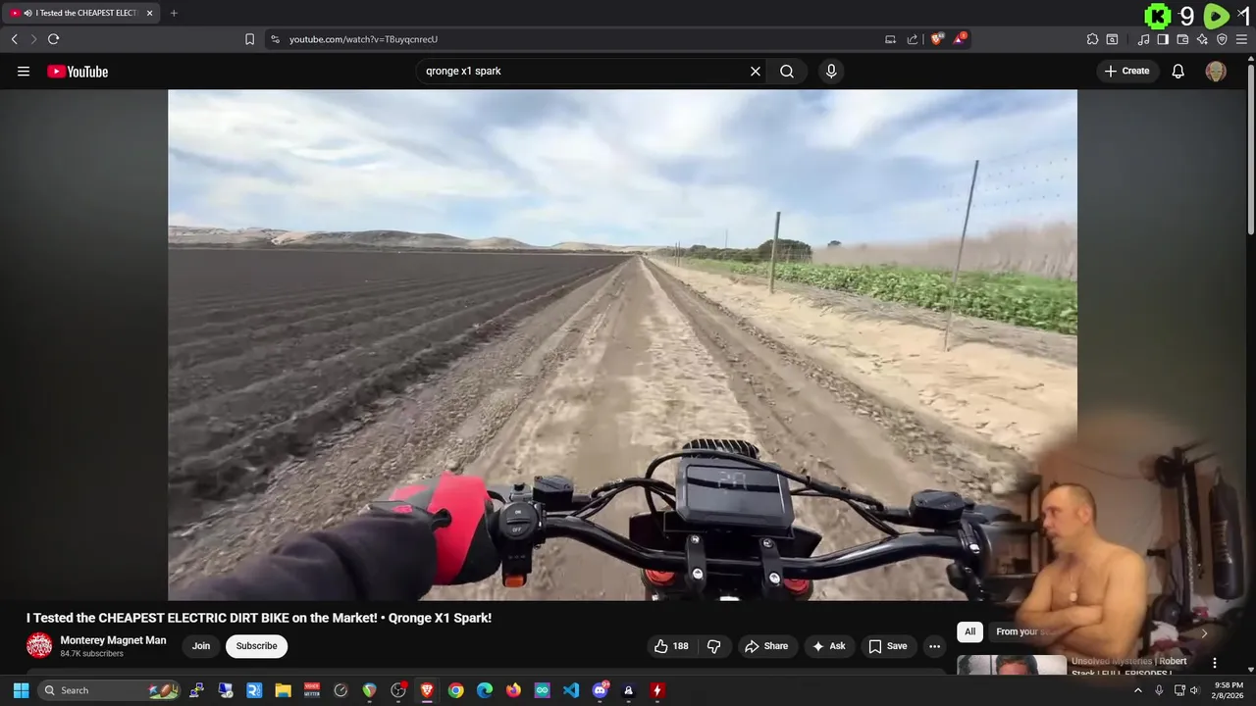Open the Monterey Magnet Man channel avatar
Image resolution: width=1256 pixels, height=706 pixels.
39,645
